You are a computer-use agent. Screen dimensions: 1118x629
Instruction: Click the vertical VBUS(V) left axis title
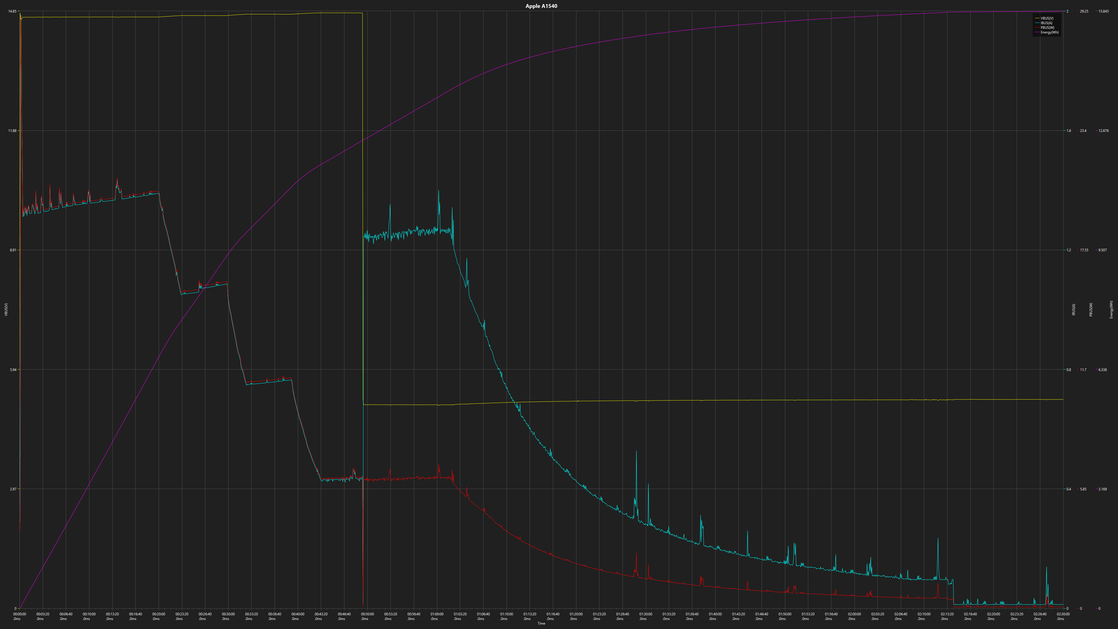[6, 310]
